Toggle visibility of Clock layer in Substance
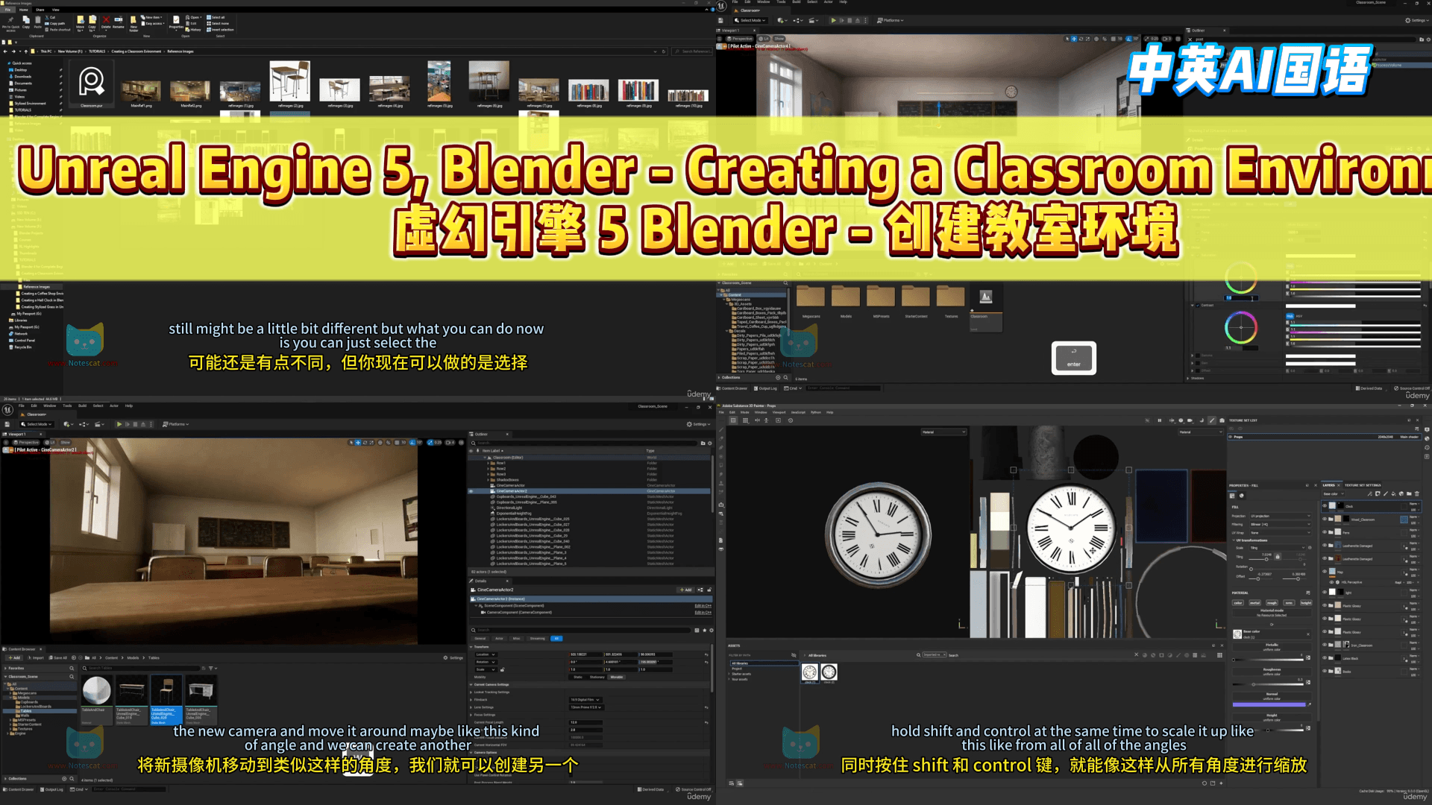Image resolution: width=1432 pixels, height=805 pixels. click(1325, 506)
